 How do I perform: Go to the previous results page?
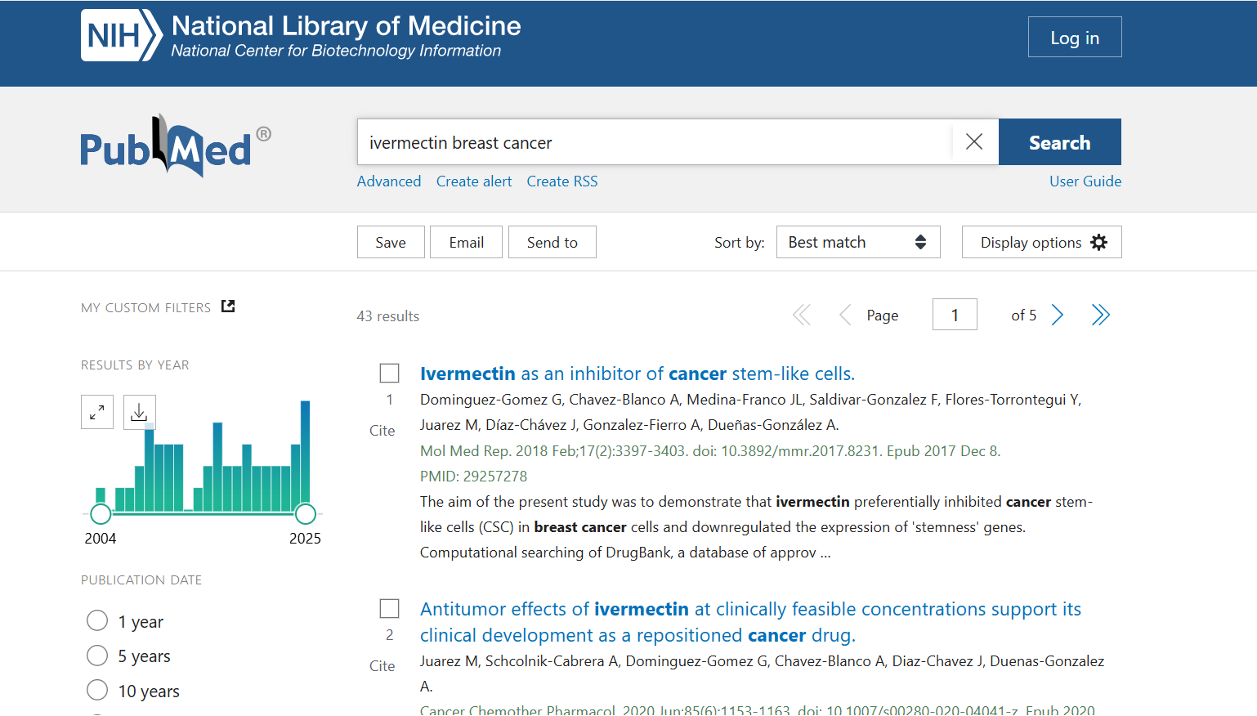pos(845,315)
